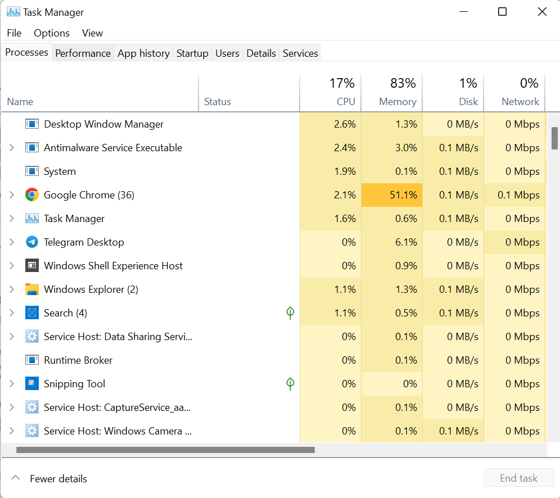This screenshot has width=560, height=498.
Task: Expand Service Host: CaptureService row
Action: tap(11, 408)
